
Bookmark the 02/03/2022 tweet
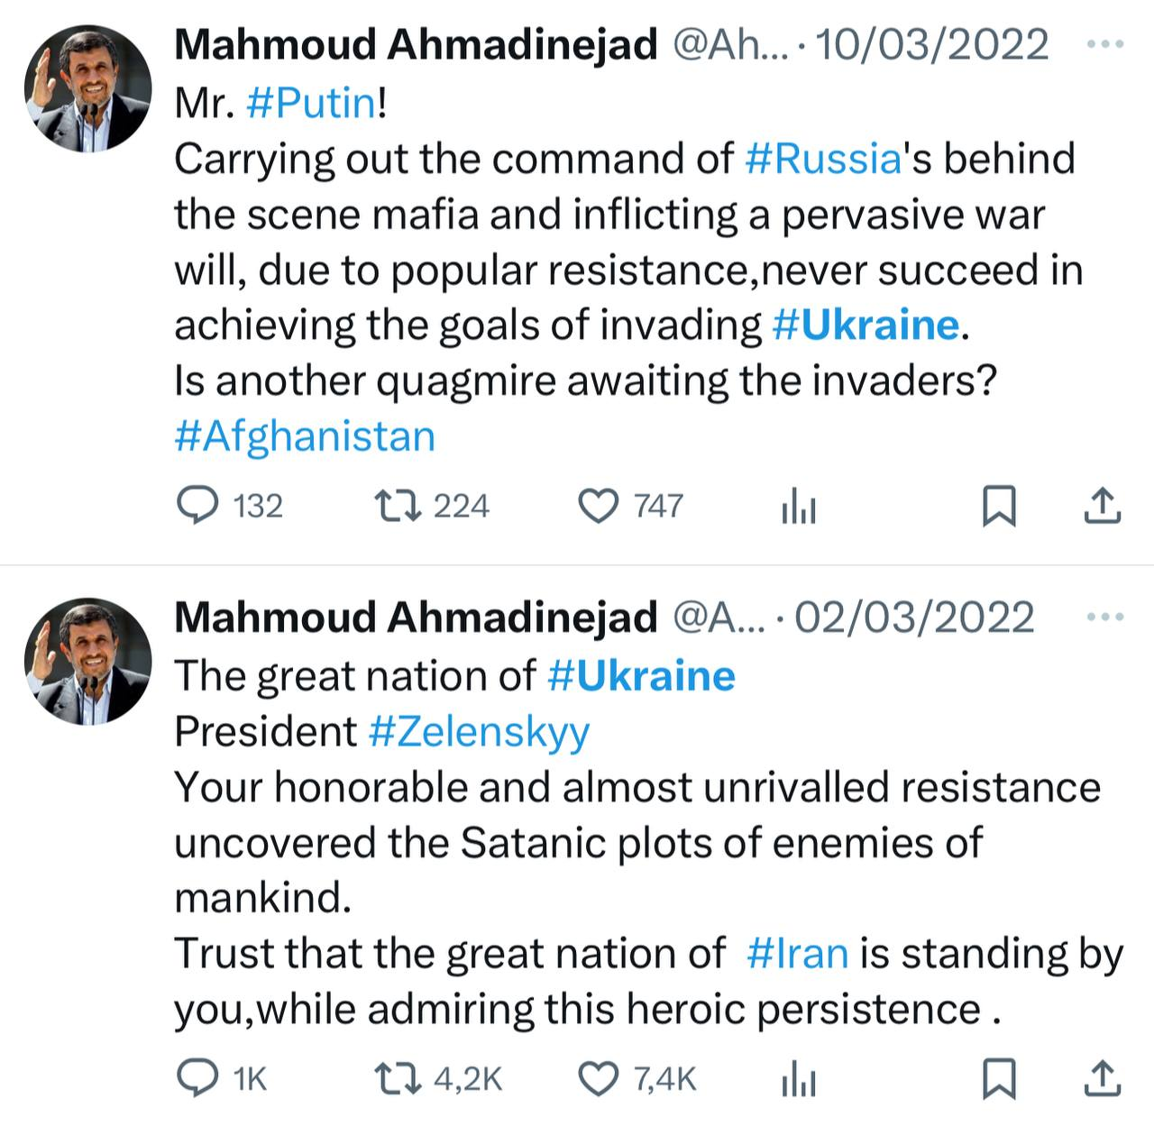click(998, 1078)
